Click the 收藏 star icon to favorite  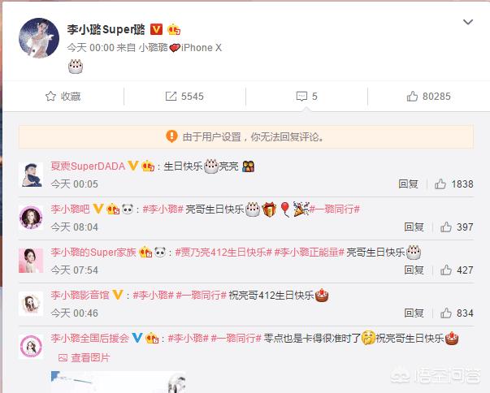50,96
